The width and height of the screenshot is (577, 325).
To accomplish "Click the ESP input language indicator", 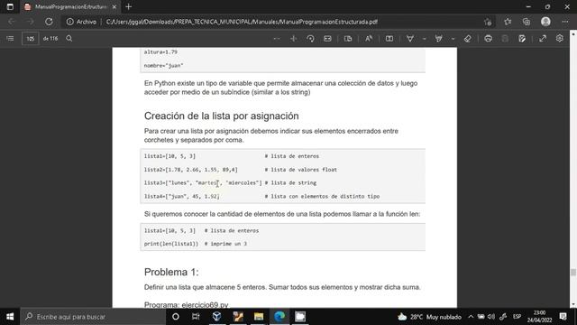I will [x=517, y=317].
